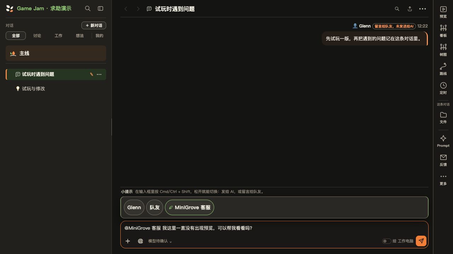Open the 主线 main thread
The image size is (453, 254).
coord(56,53)
